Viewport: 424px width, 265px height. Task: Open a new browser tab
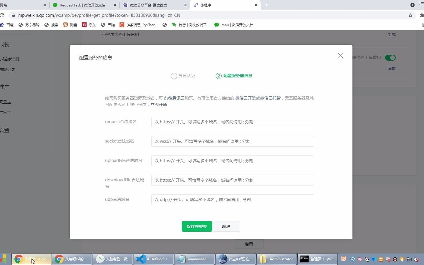267,5
